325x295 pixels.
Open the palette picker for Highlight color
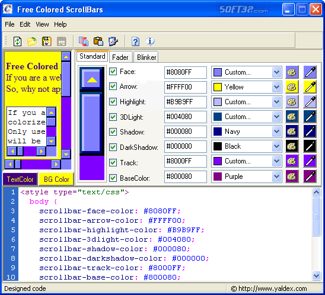pyautogui.click(x=292, y=102)
